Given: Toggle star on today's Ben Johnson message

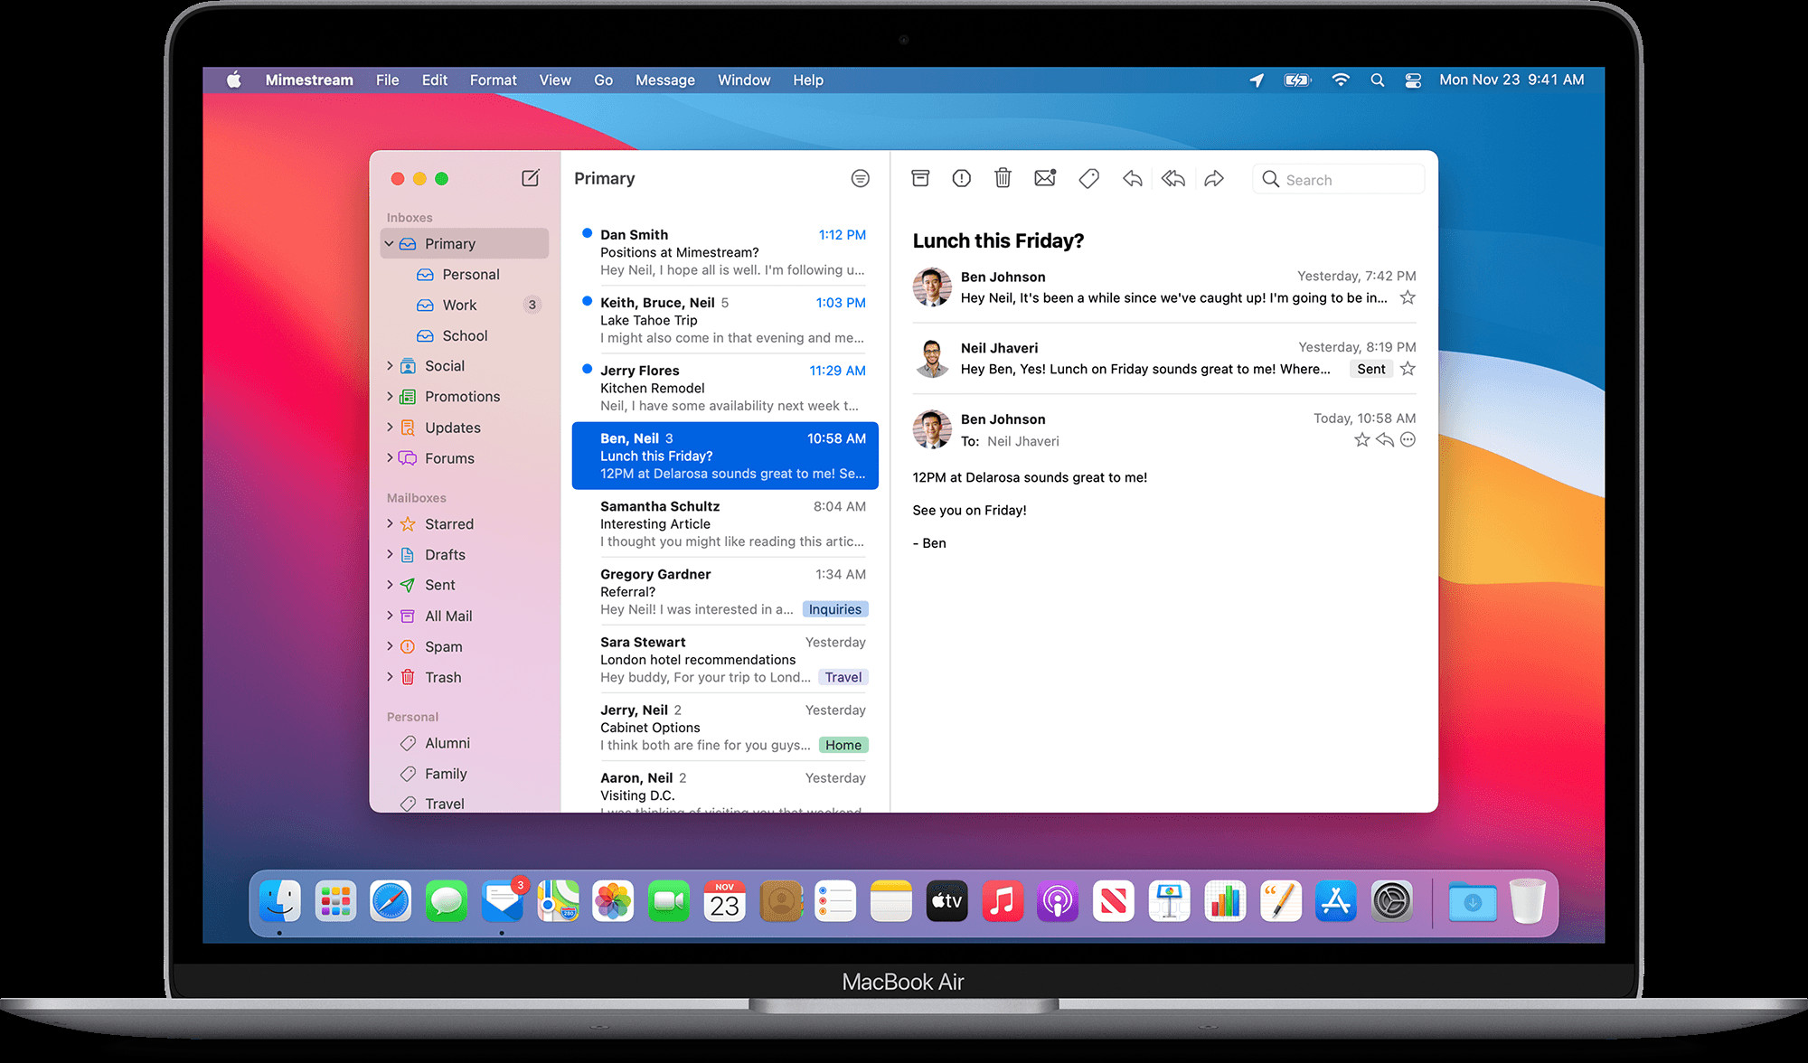Looking at the screenshot, I should (x=1361, y=440).
